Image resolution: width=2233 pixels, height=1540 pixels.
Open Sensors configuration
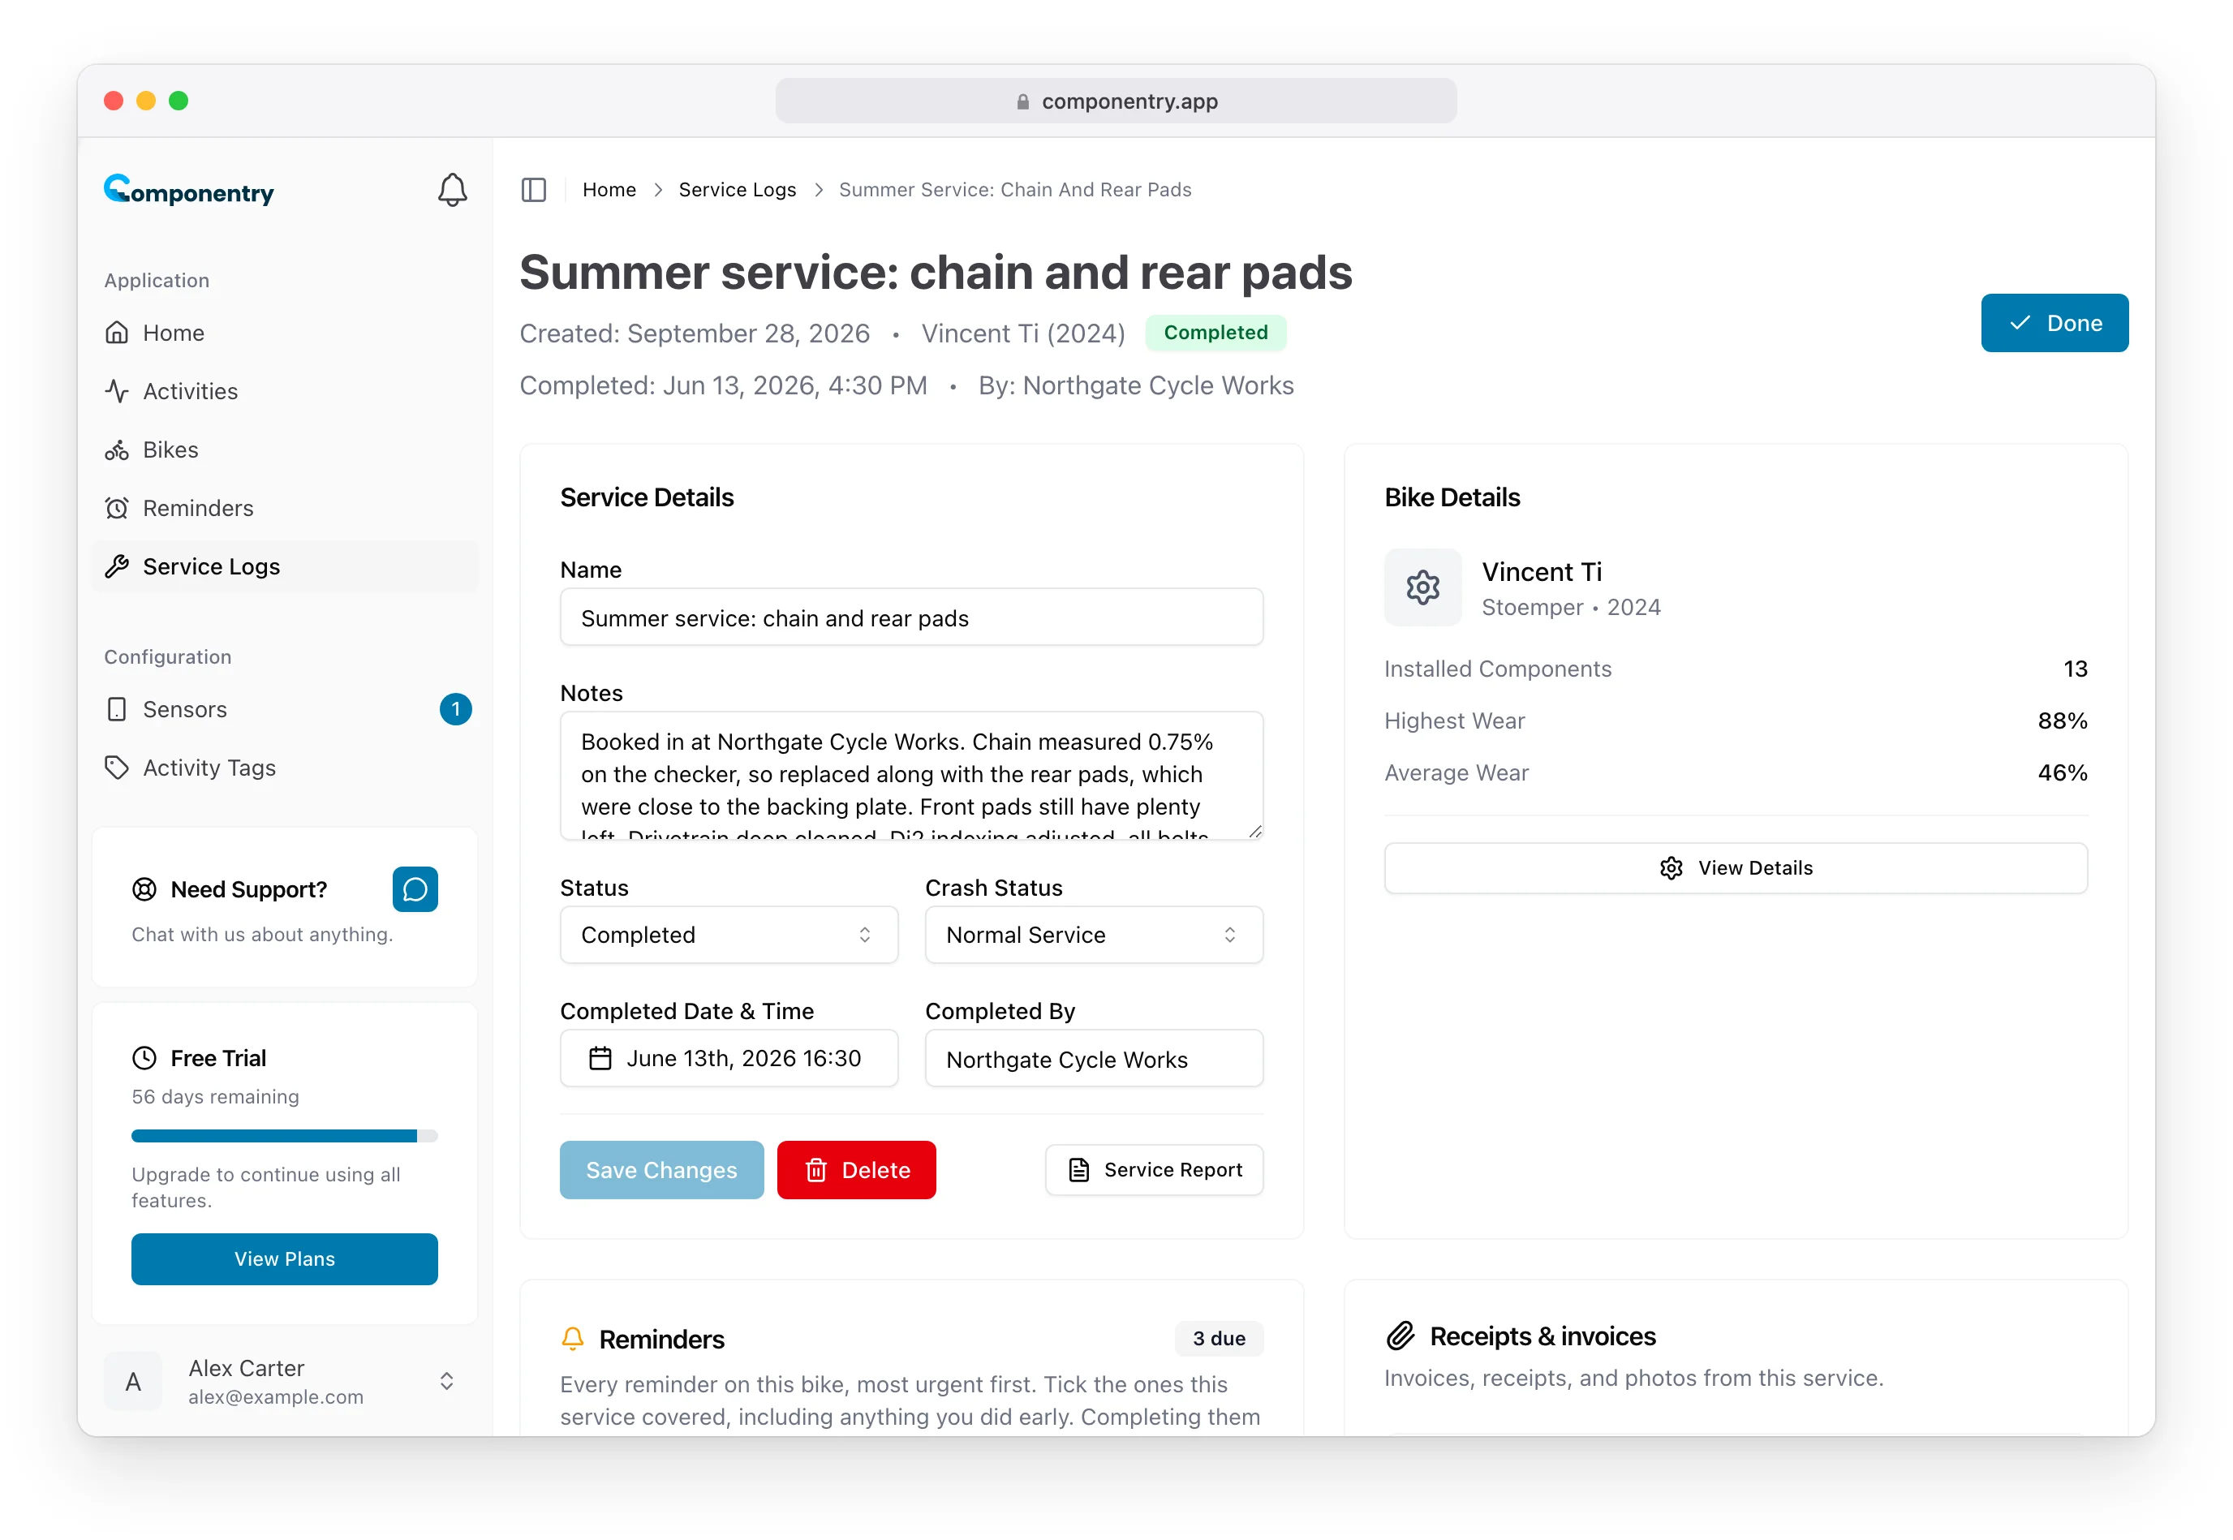pyautogui.click(x=285, y=709)
